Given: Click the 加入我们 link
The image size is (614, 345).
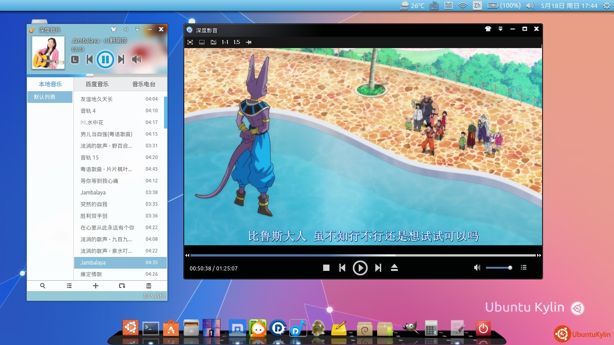Looking at the screenshot, I should [x=154, y=296].
